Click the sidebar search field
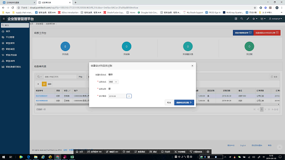 pos(15,25)
